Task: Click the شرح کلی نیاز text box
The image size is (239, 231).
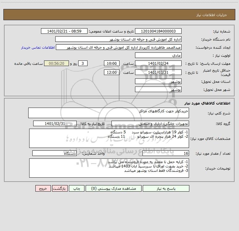Action: coord(109,113)
